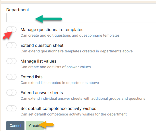Viewport: 156px width, 131px height.
Task: Click the Create button
Action: click(x=35, y=126)
